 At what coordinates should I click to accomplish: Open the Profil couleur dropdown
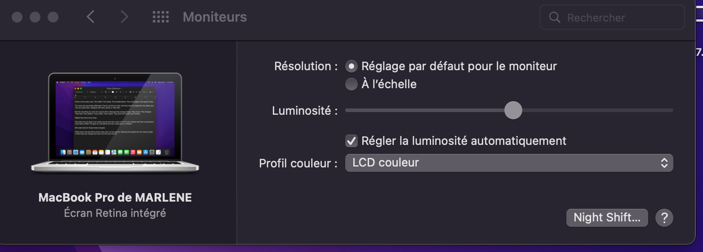508,163
